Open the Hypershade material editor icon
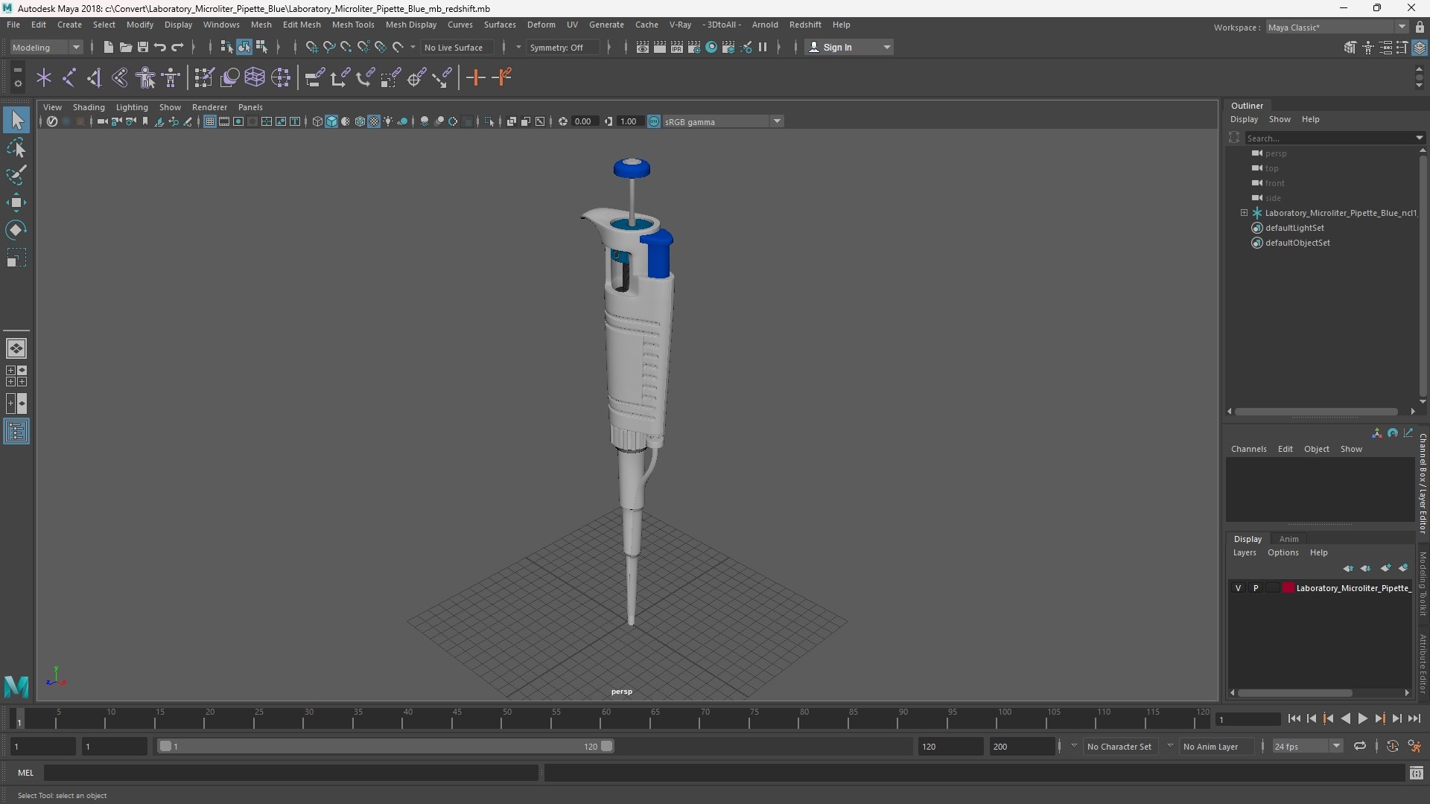The width and height of the screenshot is (1430, 804). 711,47
